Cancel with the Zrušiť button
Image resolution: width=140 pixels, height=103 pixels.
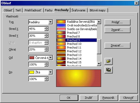point(89,98)
